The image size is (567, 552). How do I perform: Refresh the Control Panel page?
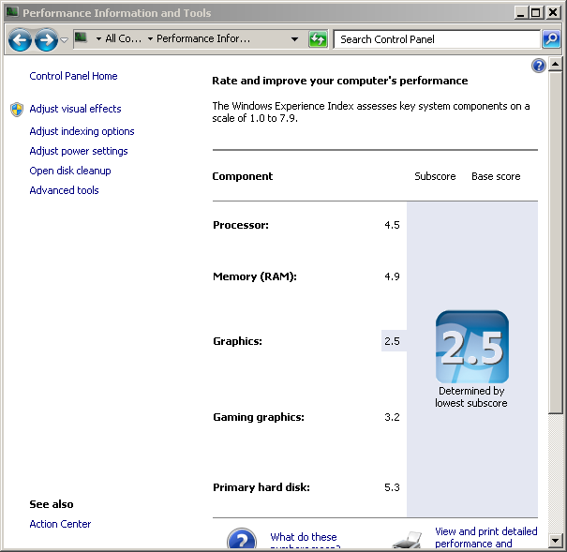[318, 39]
